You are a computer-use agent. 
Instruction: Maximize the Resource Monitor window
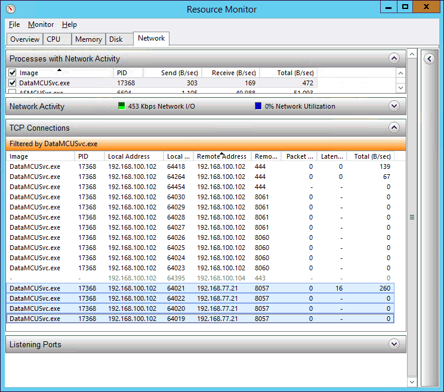click(405, 7)
